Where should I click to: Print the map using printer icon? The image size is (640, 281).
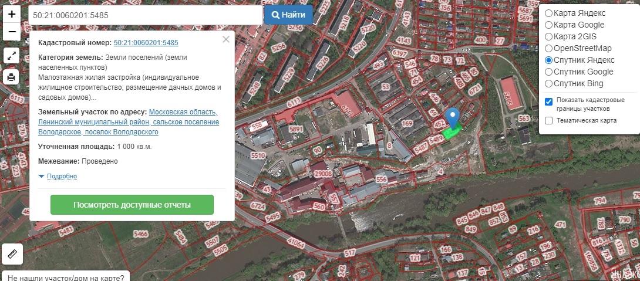click(12, 77)
